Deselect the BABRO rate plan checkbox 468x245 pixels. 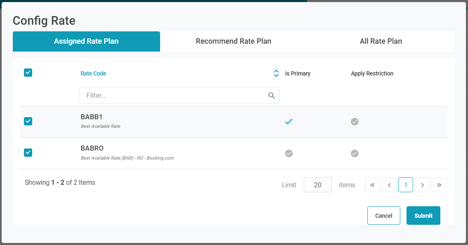click(x=28, y=153)
